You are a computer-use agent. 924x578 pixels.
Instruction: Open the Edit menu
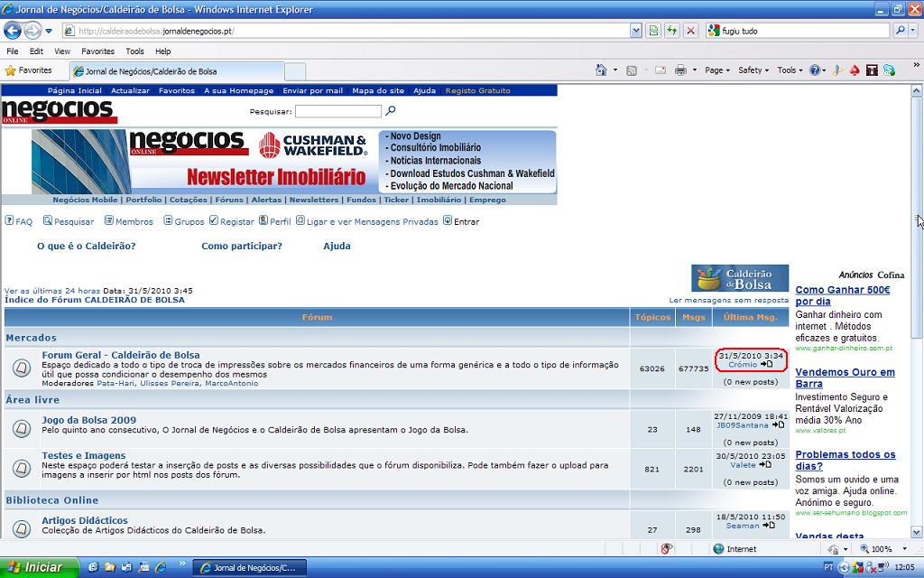[x=36, y=51]
